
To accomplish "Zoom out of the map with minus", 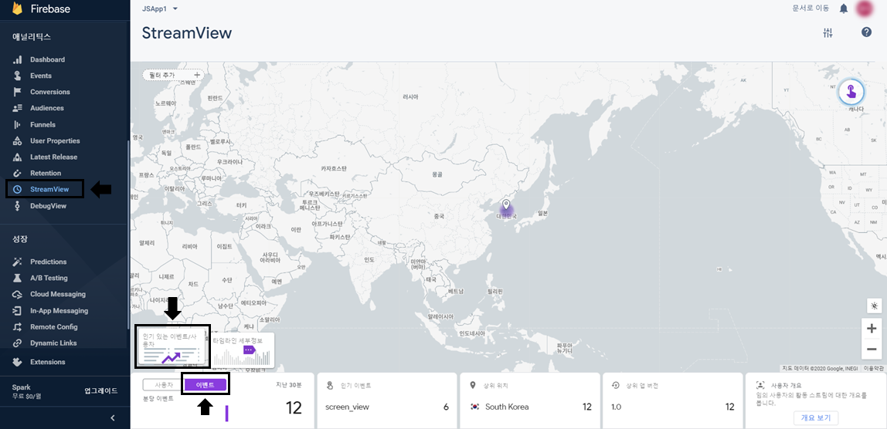I will [x=872, y=349].
